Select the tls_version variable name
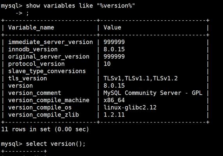The height and width of the screenshot is (156, 223). (x=28, y=78)
